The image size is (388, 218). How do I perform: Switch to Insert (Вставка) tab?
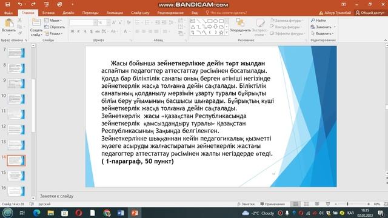[x=48, y=13]
